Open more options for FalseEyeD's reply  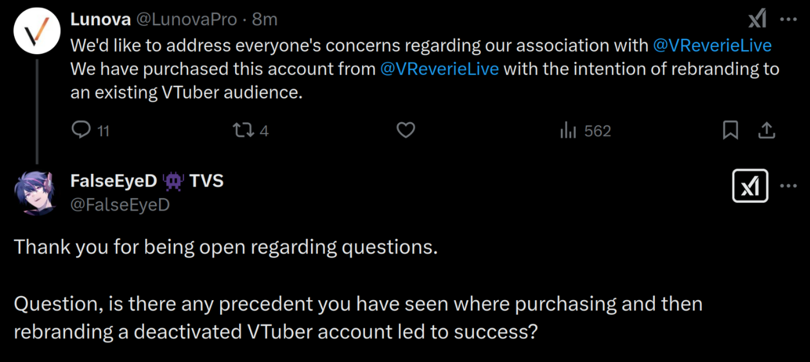(x=788, y=186)
